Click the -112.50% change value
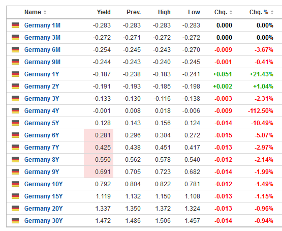 (261, 111)
